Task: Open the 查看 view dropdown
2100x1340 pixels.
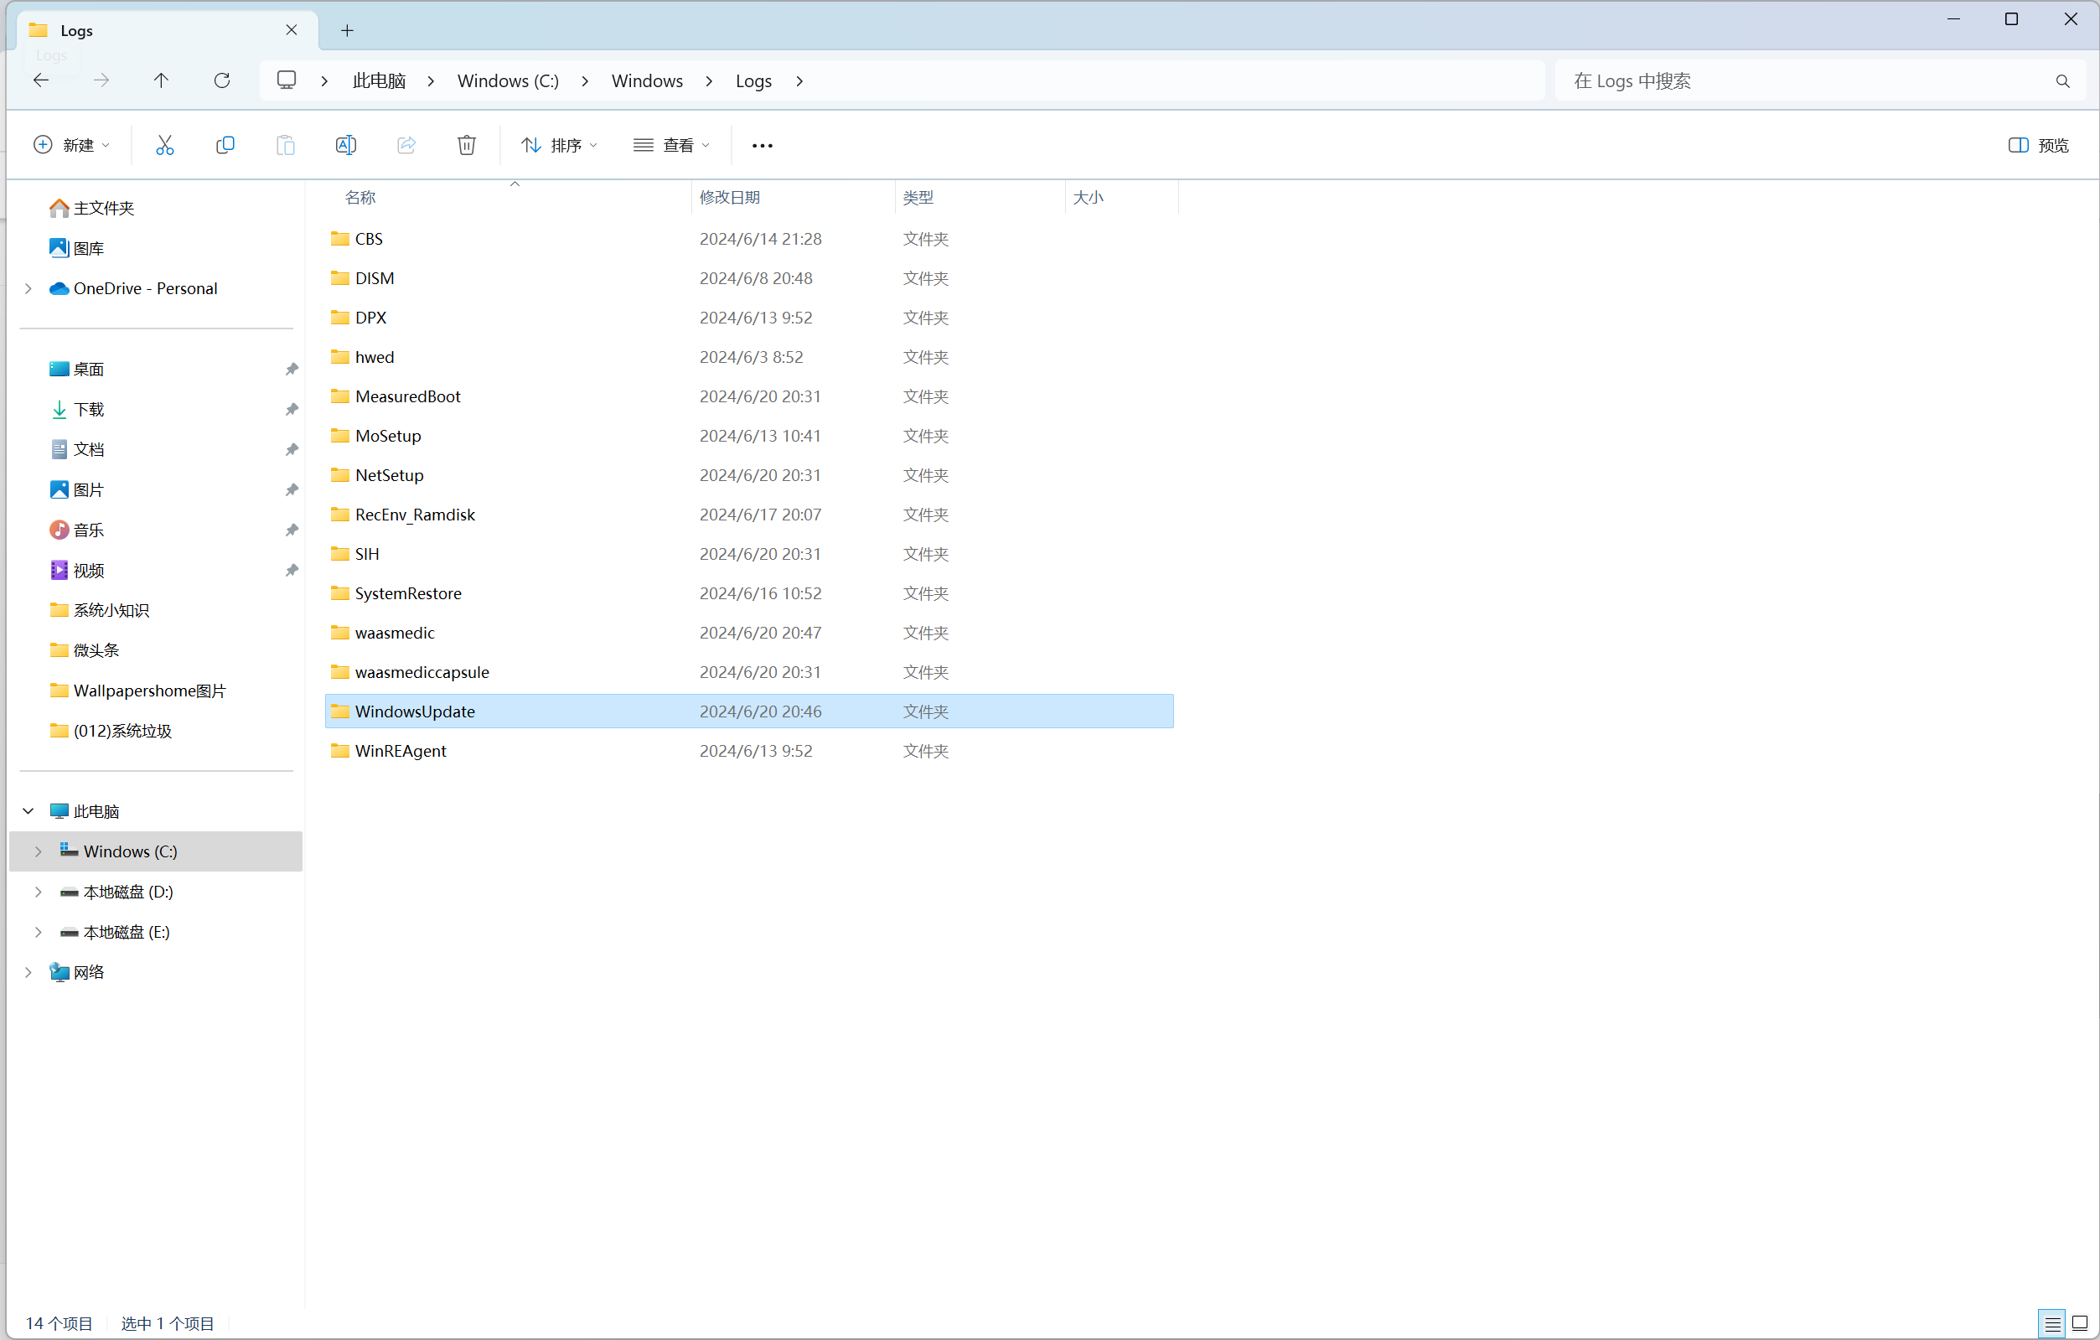Action: point(671,145)
